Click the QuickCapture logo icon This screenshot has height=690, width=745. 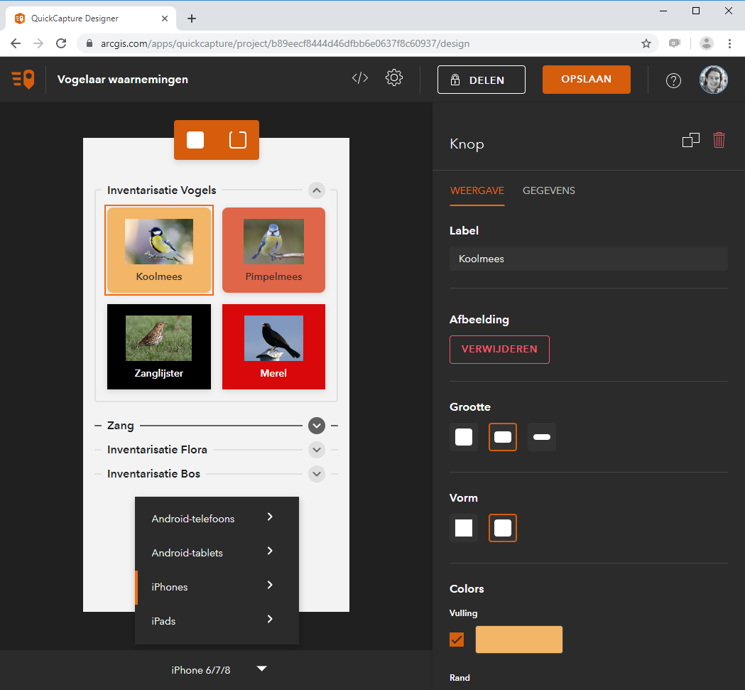click(x=23, y=79)
